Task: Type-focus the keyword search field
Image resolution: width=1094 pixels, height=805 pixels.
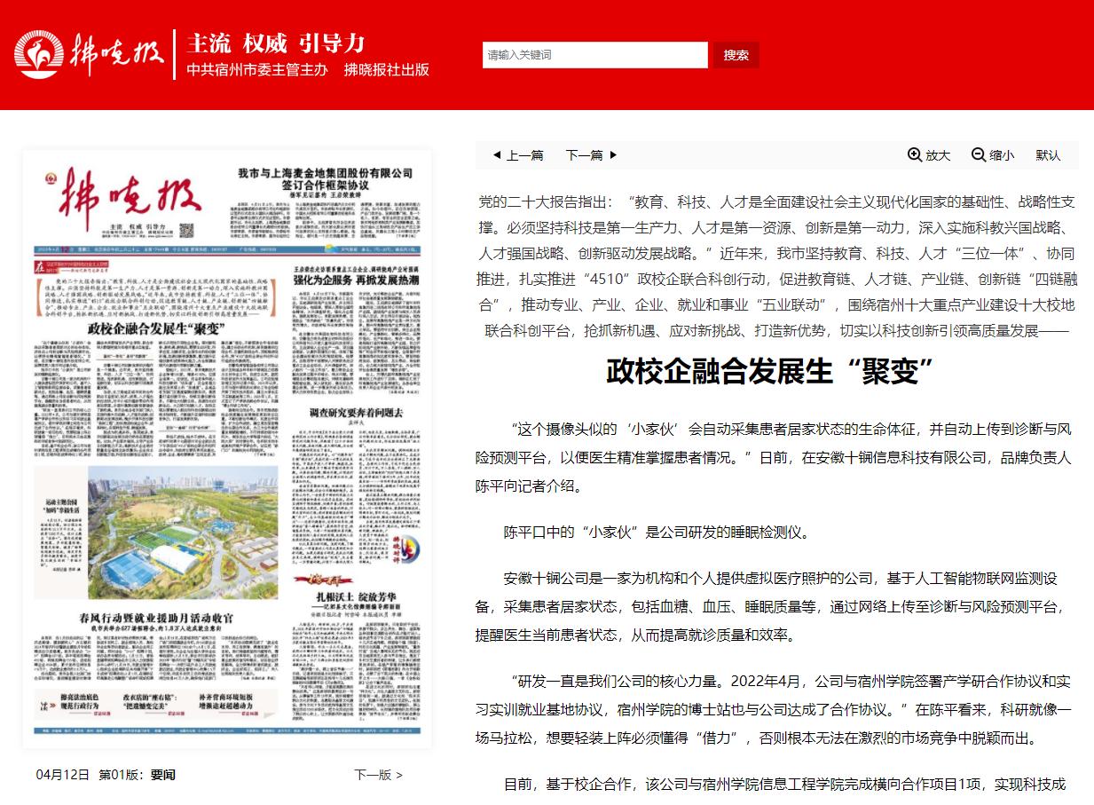Action: [x=594, y=55]
